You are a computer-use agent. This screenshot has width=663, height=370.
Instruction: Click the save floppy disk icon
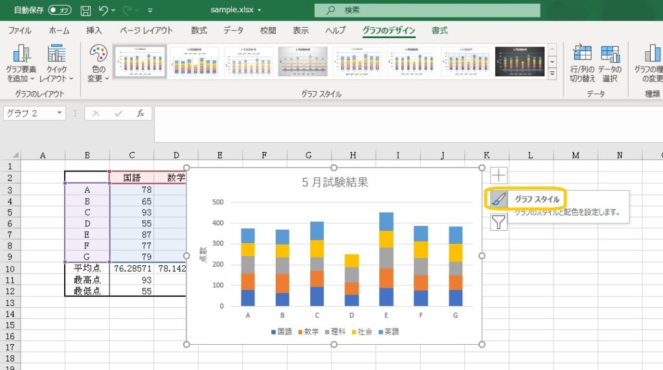coord(85,10)
